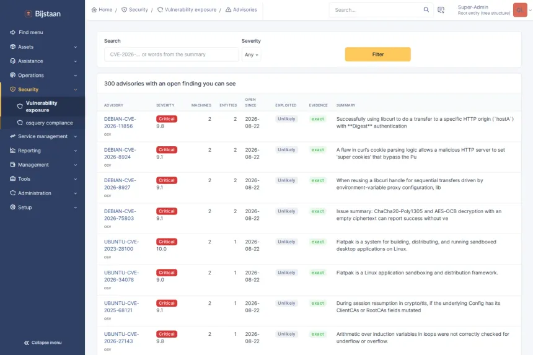Open advisory DEBIAN-CVE-2026-75803
533x355 pixels.
[x=120, y=215]
